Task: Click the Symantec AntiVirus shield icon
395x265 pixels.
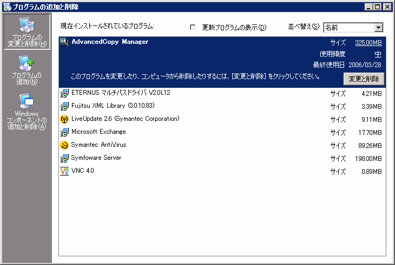Action: (x=64, y=145)
